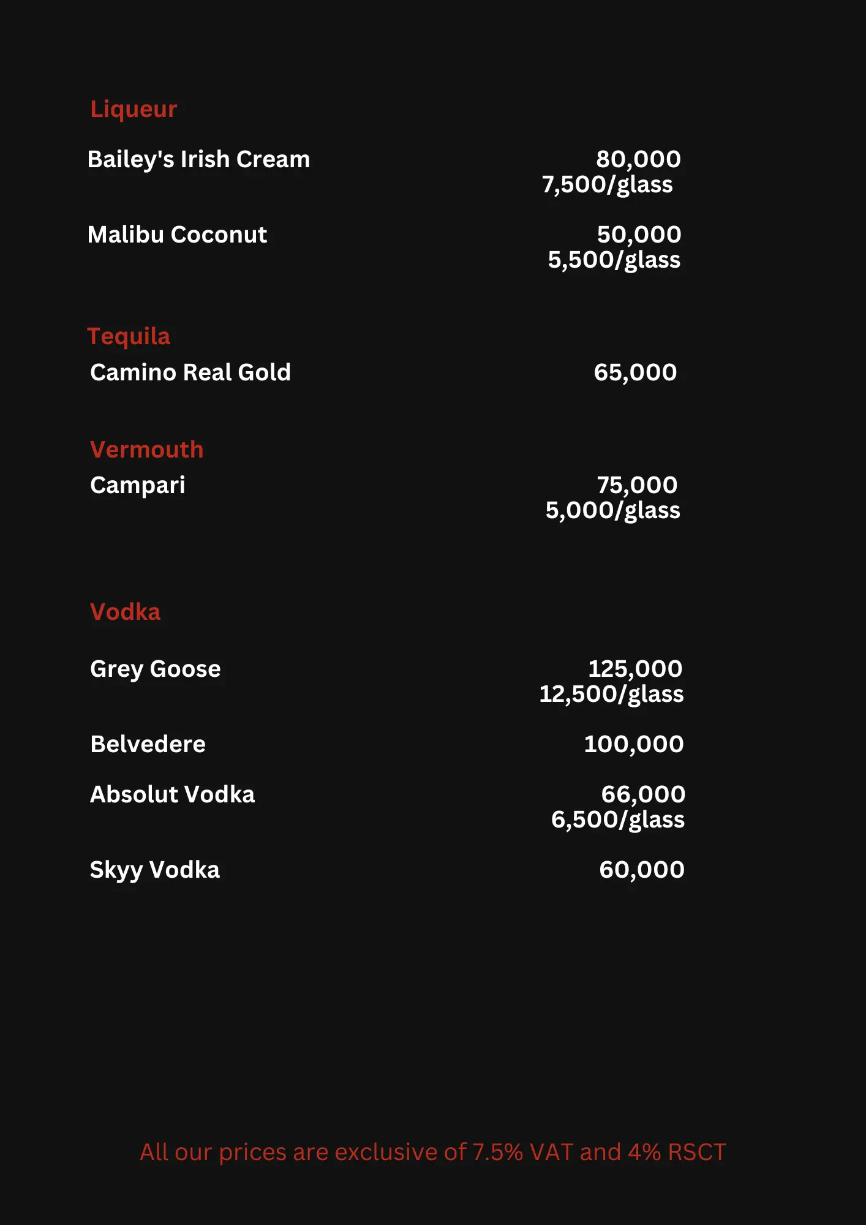
Task: Click Camino Real Gold item name
Action: tap(190, 372)
